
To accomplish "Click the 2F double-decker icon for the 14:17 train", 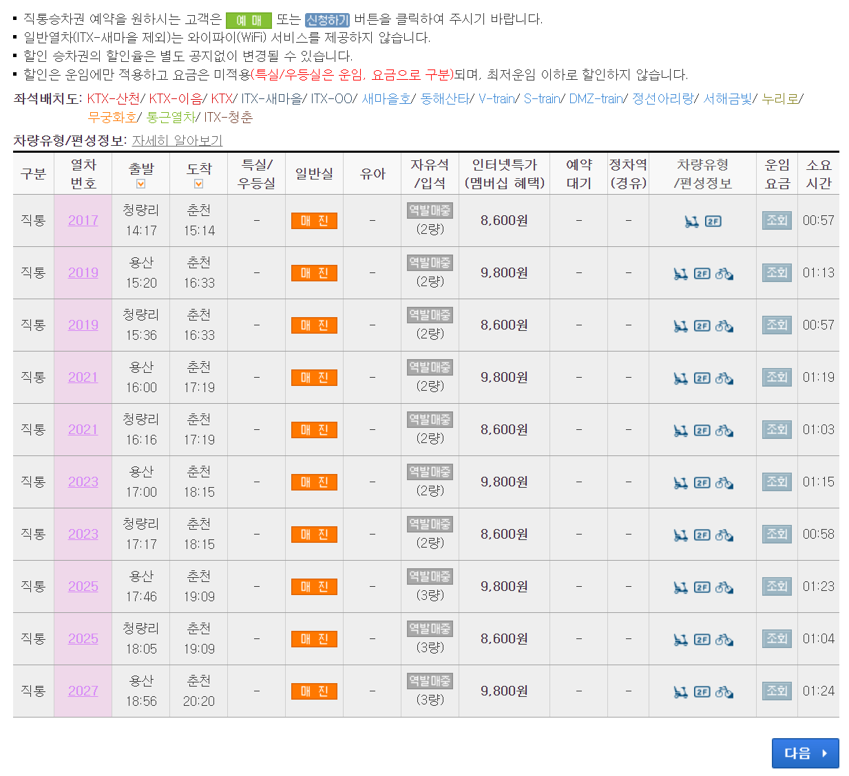I will [713, 222].
